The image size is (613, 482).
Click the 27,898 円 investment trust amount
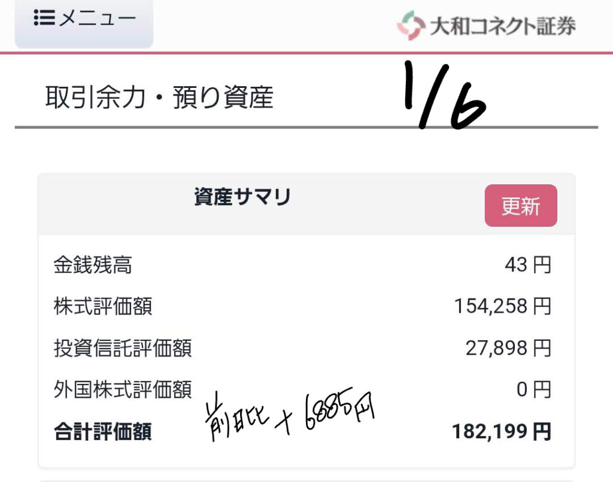click(x=508, y=348)
